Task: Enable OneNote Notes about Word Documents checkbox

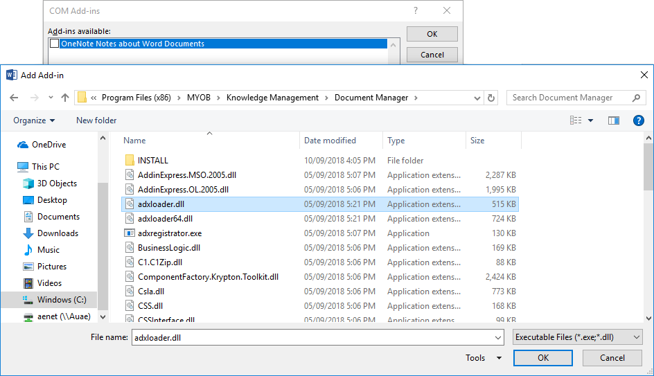Action: pyautogui.click(x=55, y=44)
